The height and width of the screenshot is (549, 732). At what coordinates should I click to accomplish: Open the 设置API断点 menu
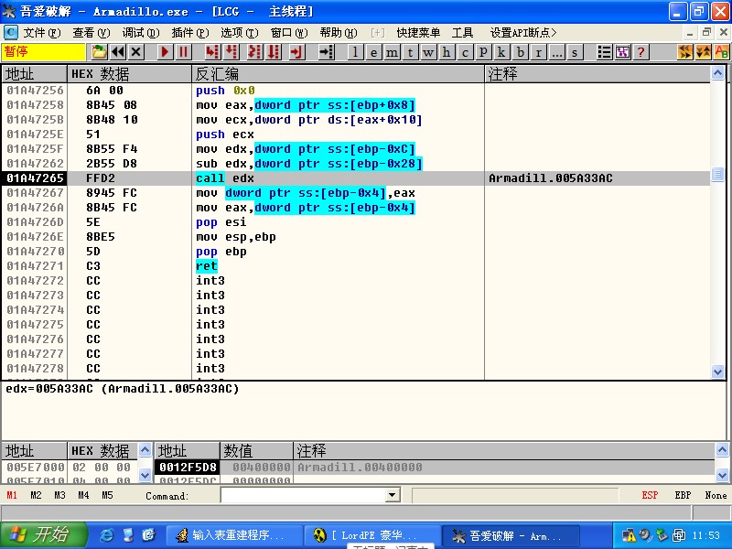[522, 33]
